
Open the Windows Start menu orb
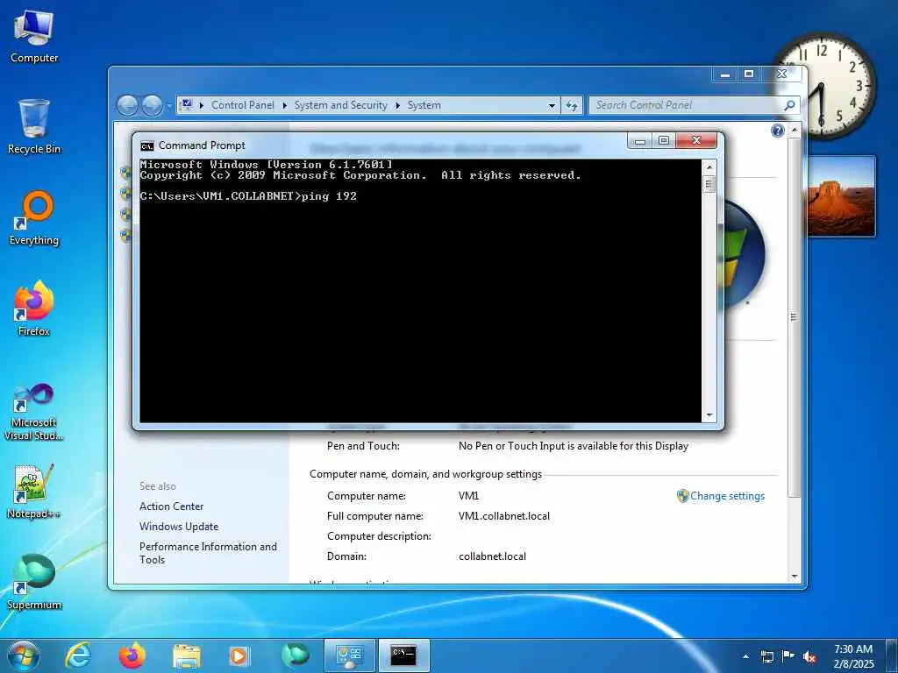(x=24, y=655)
